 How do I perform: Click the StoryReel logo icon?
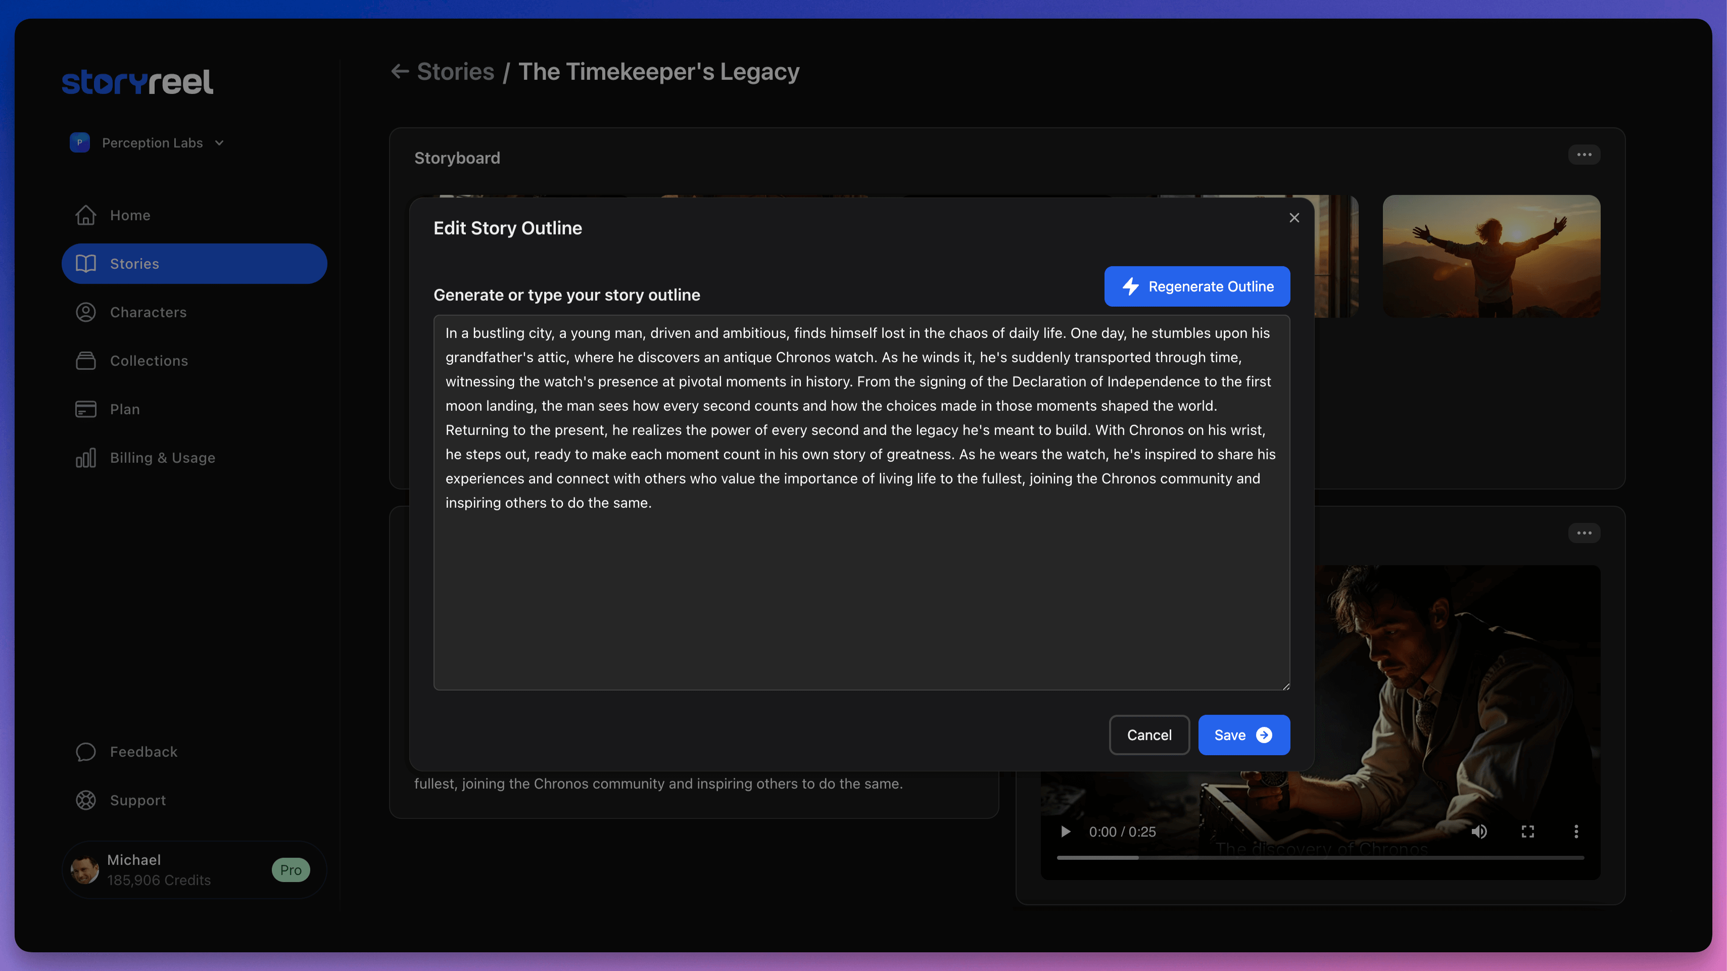(136, 81)
